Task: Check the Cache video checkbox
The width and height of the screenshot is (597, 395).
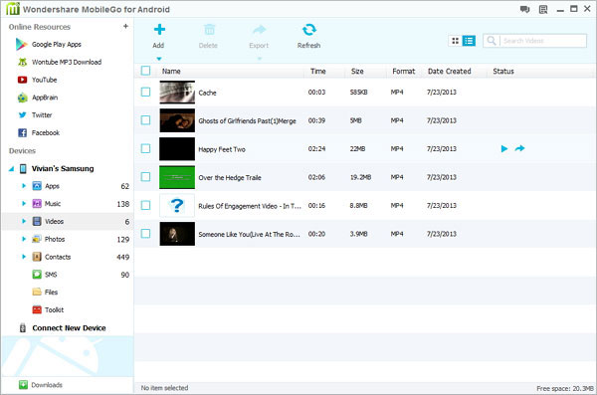Action: (x=145, y=92)
